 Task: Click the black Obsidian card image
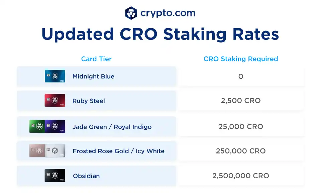tap(55, 176)
